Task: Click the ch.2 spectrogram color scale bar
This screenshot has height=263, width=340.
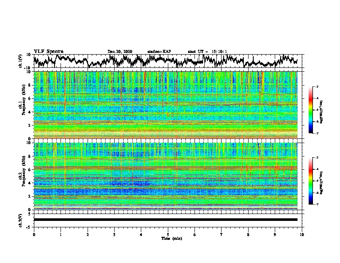Action: point(310,181)
